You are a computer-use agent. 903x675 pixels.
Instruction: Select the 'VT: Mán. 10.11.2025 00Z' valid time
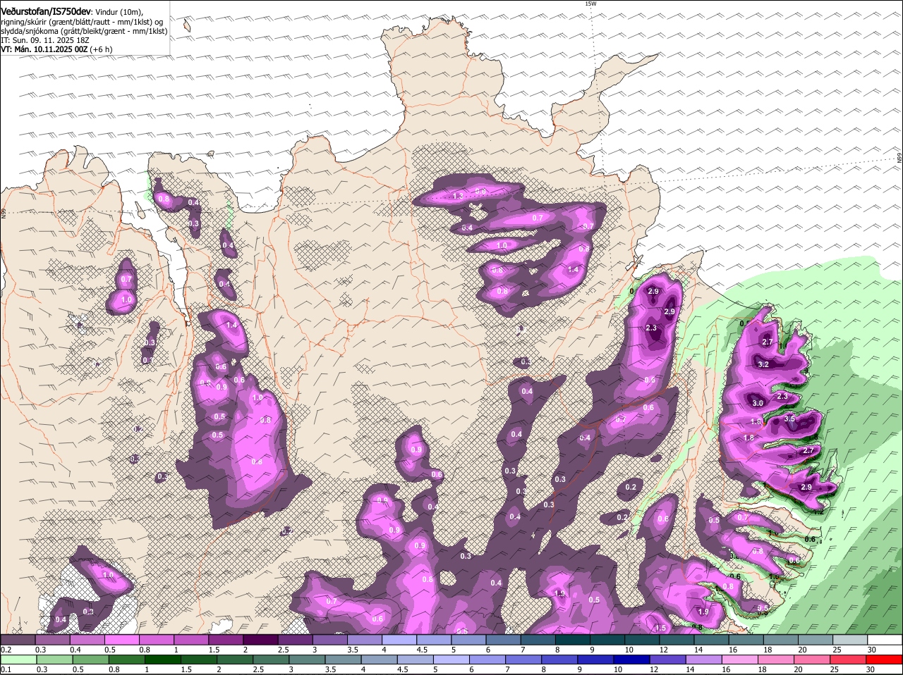pyautogui.click(x=43, y=50)
